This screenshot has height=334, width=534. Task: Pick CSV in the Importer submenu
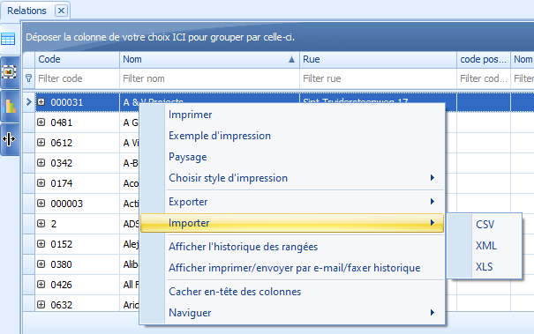485,225
